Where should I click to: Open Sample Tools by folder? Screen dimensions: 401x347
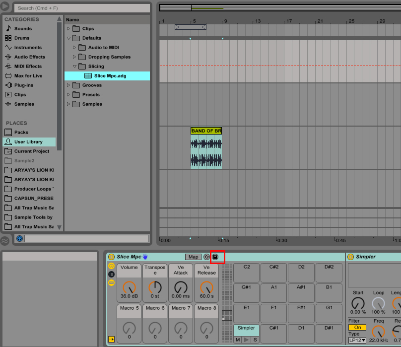pyautogui.click(x=29, y=217)
